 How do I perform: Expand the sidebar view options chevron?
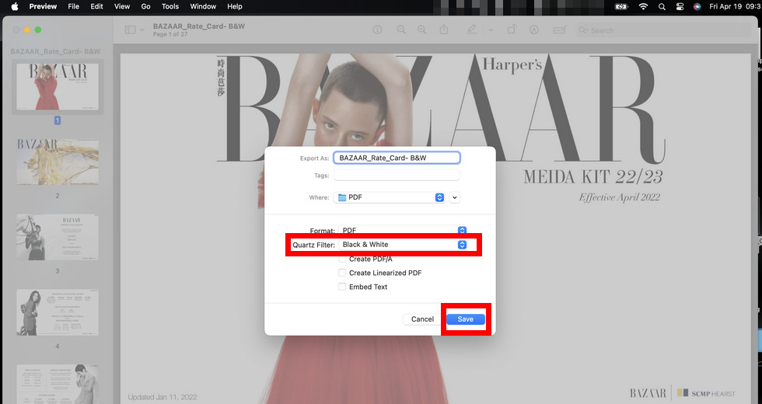(x=142, y=30)
